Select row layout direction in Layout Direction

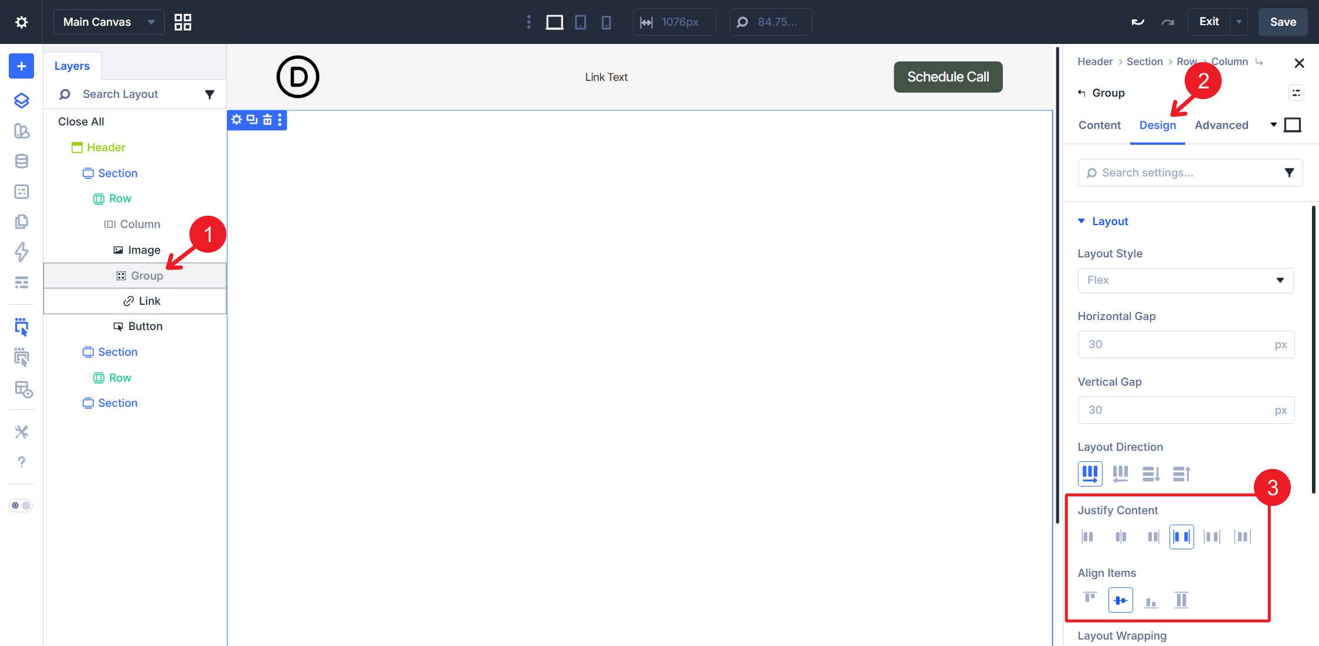point(1090,474)
